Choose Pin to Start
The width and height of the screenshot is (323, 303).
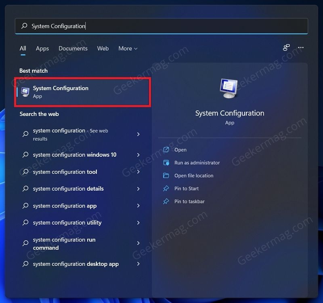tap(187, 188)
